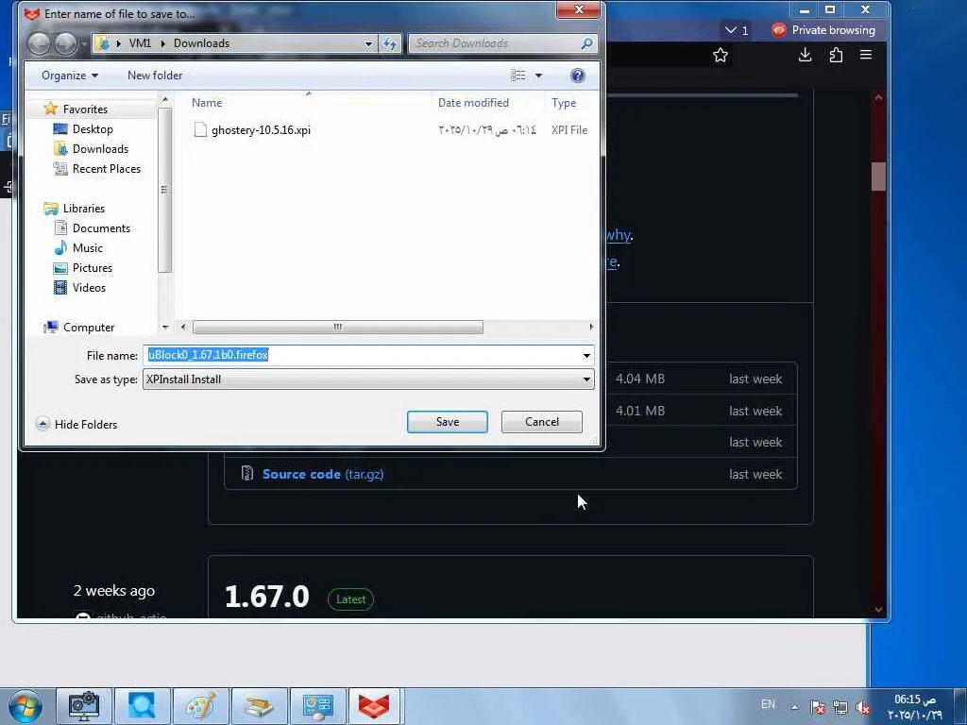Click the Windows Start orb
The height and width of the screenshot is (725, 967).
25,706
